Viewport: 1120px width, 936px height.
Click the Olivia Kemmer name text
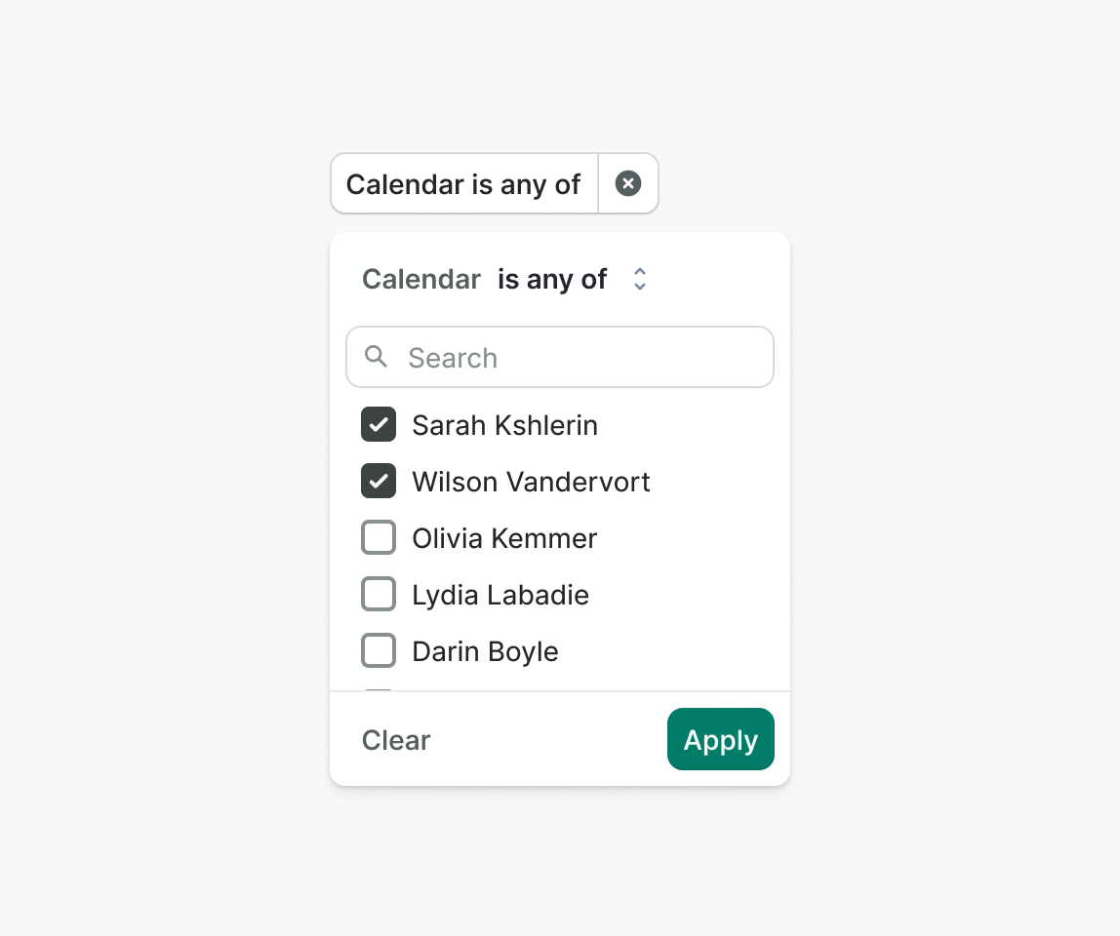[x=504, y=538]
